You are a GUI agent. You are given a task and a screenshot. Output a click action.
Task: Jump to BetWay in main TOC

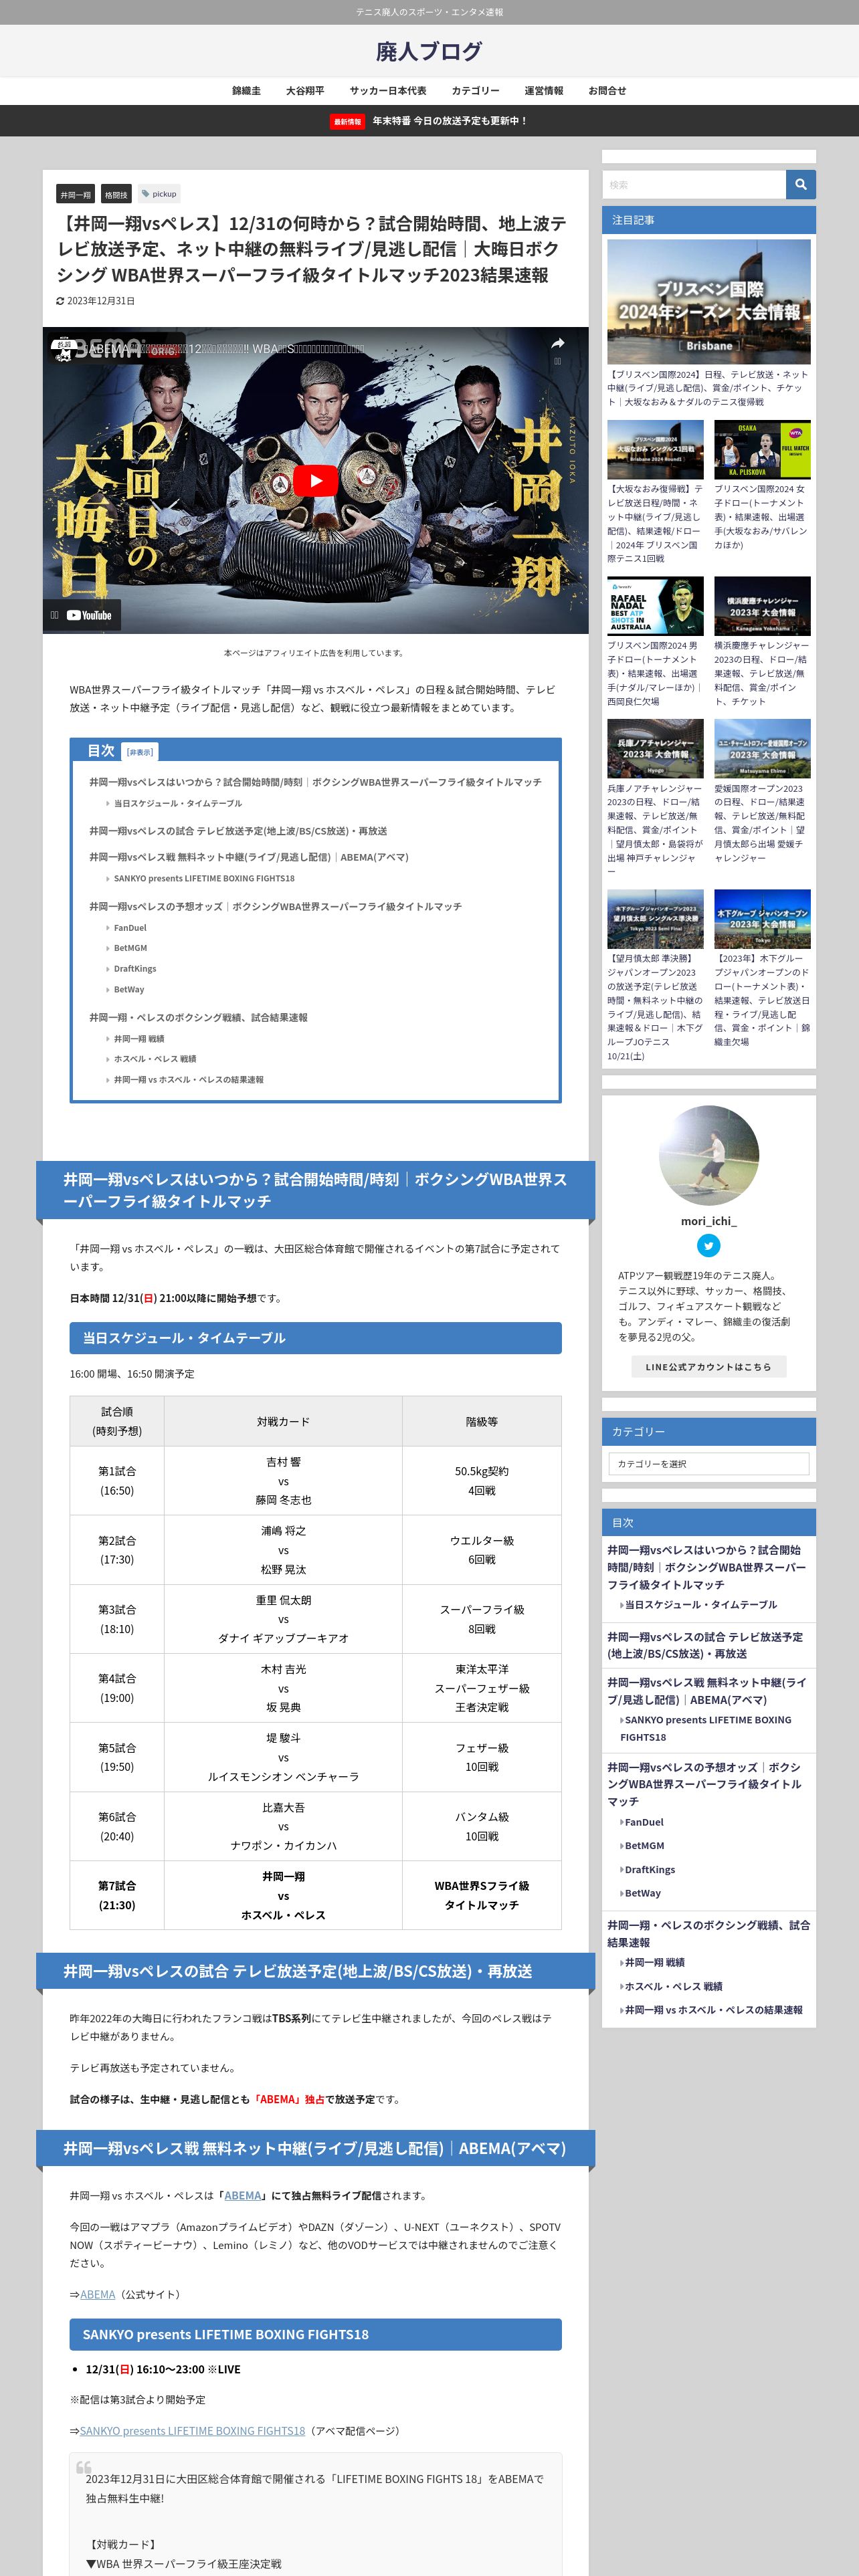[129, 989]
